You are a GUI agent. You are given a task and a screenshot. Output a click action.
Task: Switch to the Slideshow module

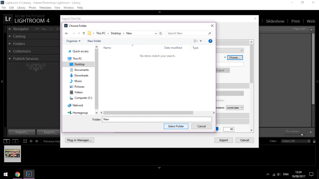[275, 21]
